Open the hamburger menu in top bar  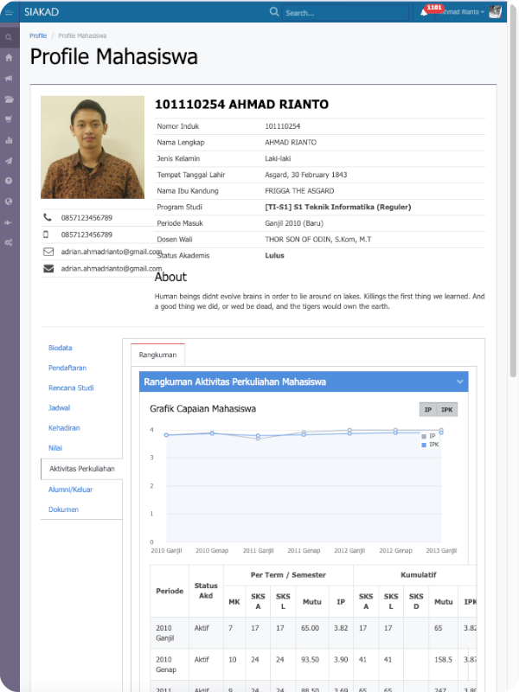point(9,12)
